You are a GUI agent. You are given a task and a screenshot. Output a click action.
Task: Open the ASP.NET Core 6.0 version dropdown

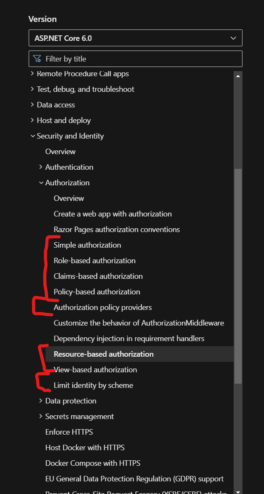coord(135,38)
